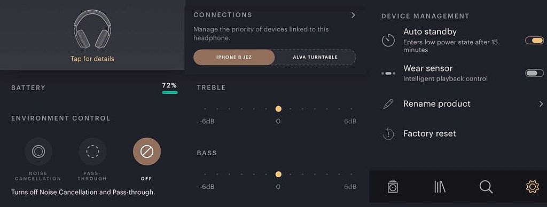Image resolution: width=547 pixels, height=207 pixels.
Task: Click the Bass slider handle
Action: point(278,174)
